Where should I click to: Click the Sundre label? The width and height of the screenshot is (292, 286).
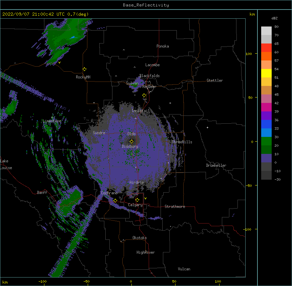pos(99,133)
